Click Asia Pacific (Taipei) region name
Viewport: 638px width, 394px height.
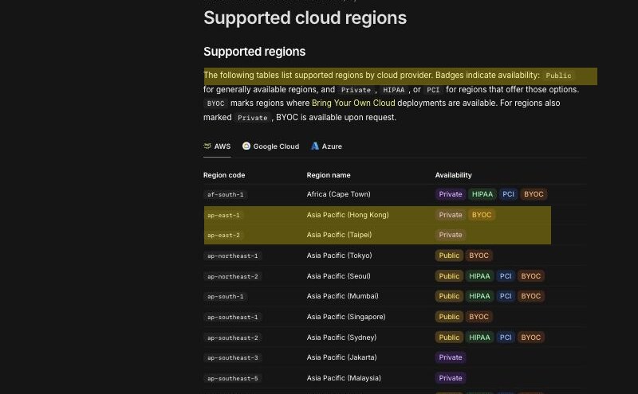[340, 235]
